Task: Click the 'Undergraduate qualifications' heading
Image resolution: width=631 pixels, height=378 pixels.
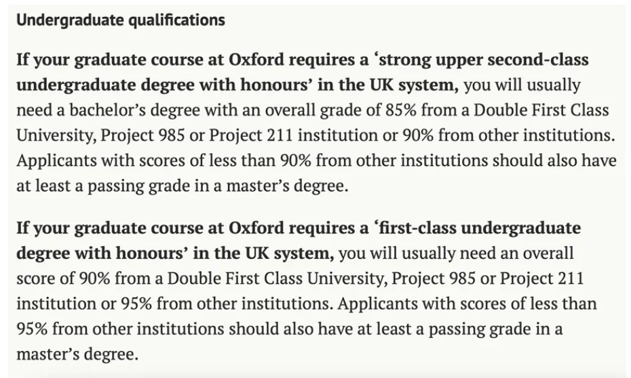Action: coord(120,20)
